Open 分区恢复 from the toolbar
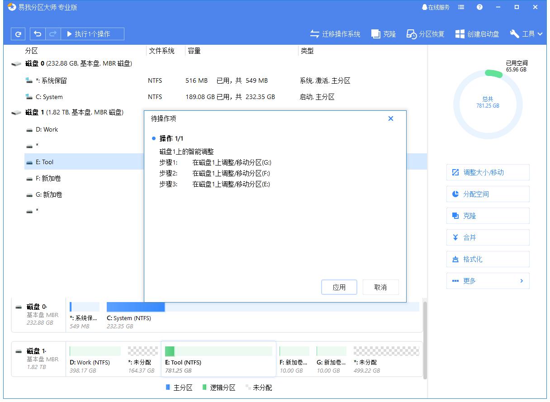The height and width of the screenshot is (402, 550). tap(425, 33)
